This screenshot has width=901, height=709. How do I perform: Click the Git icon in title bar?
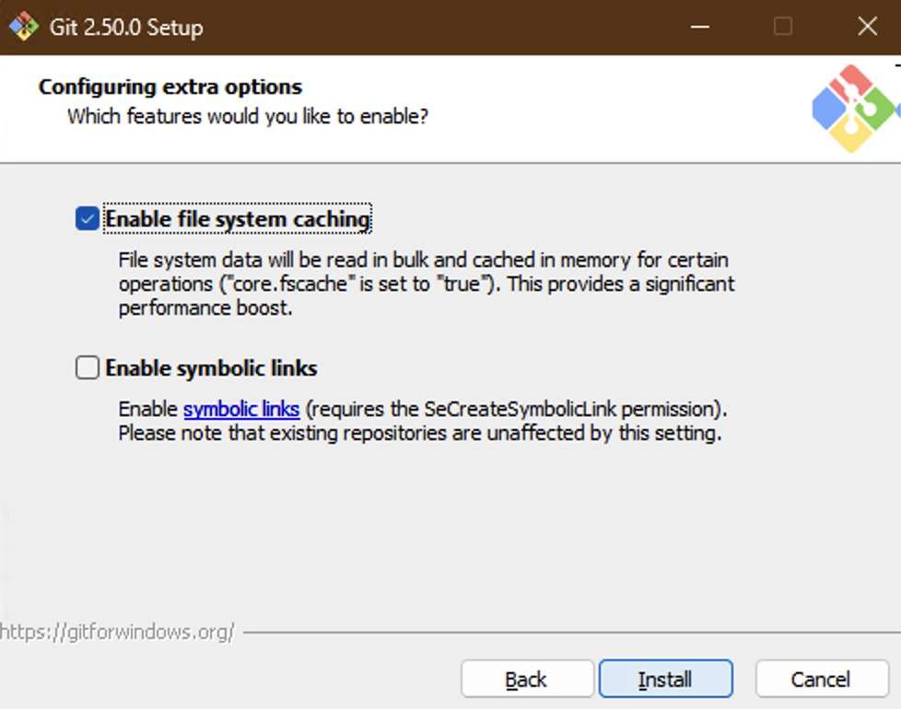pos(24,27)
